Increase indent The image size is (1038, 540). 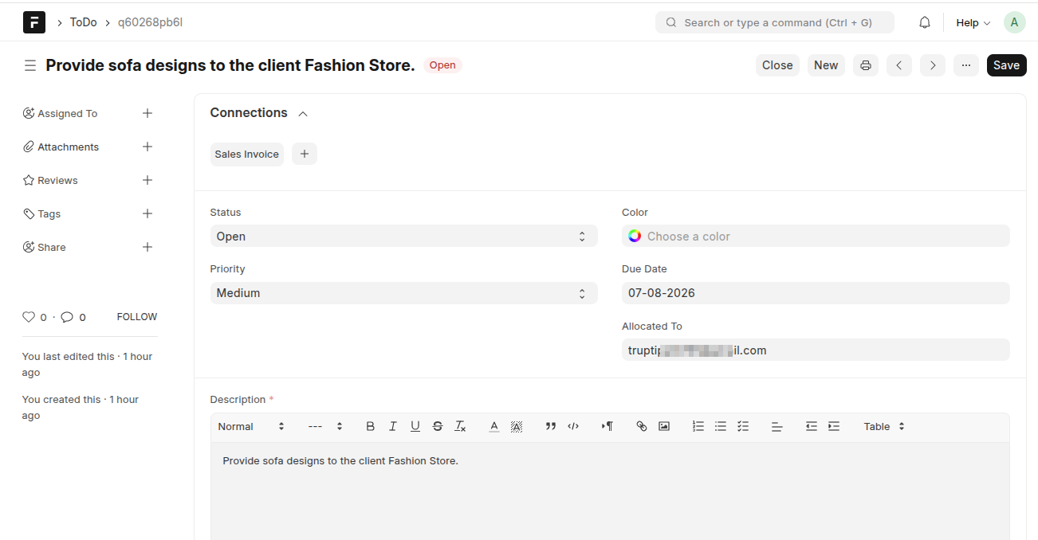(834, 427)
